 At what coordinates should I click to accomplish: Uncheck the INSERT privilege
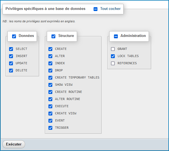[x=11, y=56]
